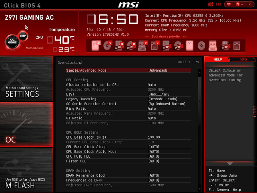The height and width of the screenshot is (193, 257).
Task: Click the back arrow next to HOT KEY
Action: [198, 62]
